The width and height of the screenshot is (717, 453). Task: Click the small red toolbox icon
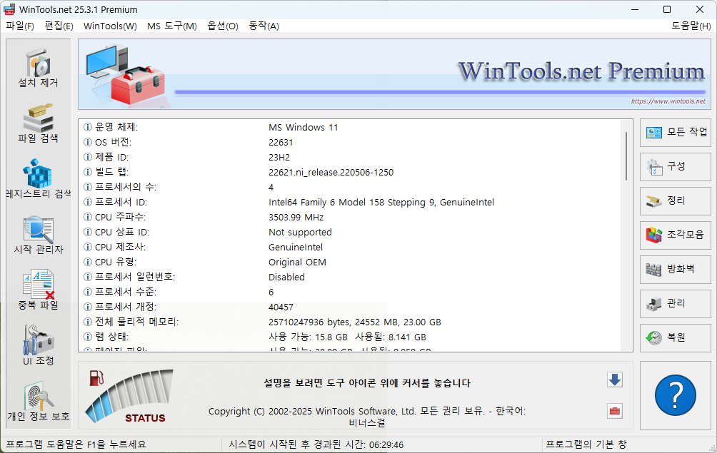pyautogui.click(x=615, y=411)
